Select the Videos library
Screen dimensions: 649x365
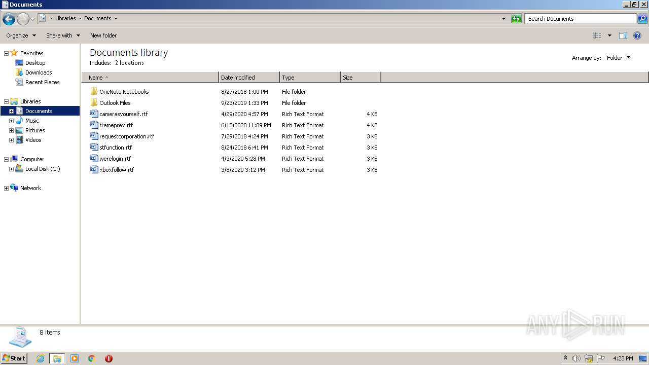(33, 140)
